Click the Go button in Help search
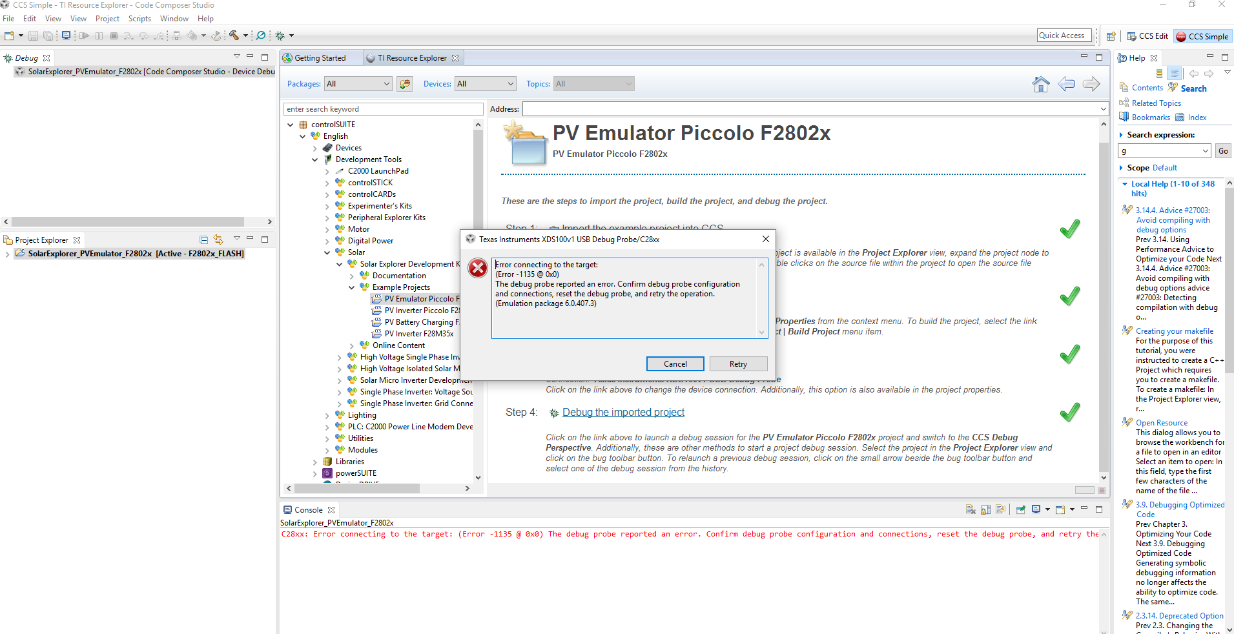 (x=1223, y=151)
